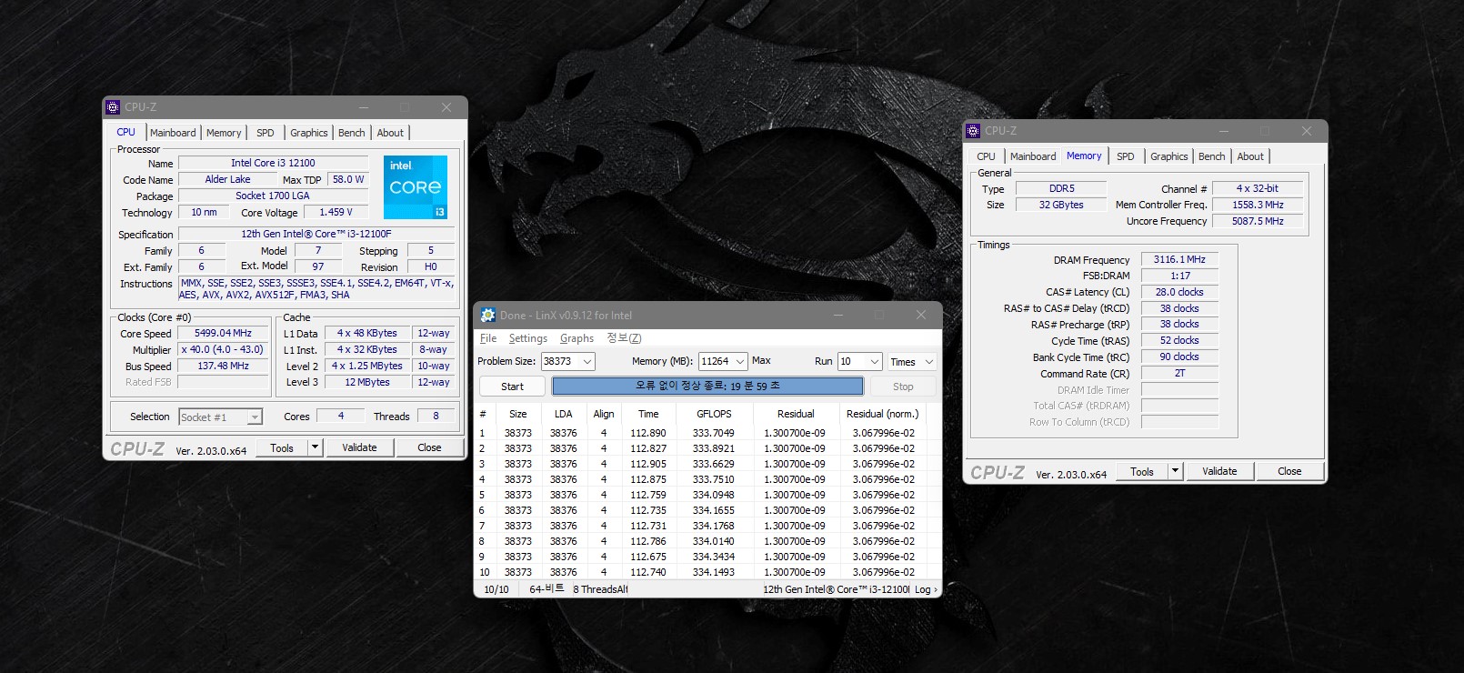Click the LinX gear icon in its title bar

(x=488, y=315)
